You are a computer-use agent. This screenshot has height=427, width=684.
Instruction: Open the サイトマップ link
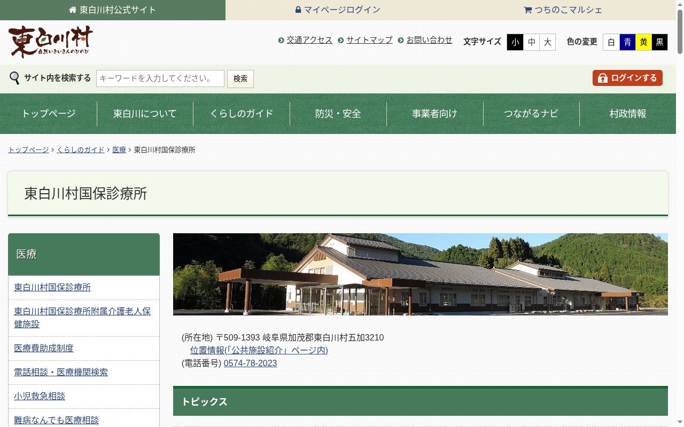point(369,40)
